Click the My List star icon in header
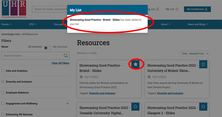222x117 pixels. (177, 9)
